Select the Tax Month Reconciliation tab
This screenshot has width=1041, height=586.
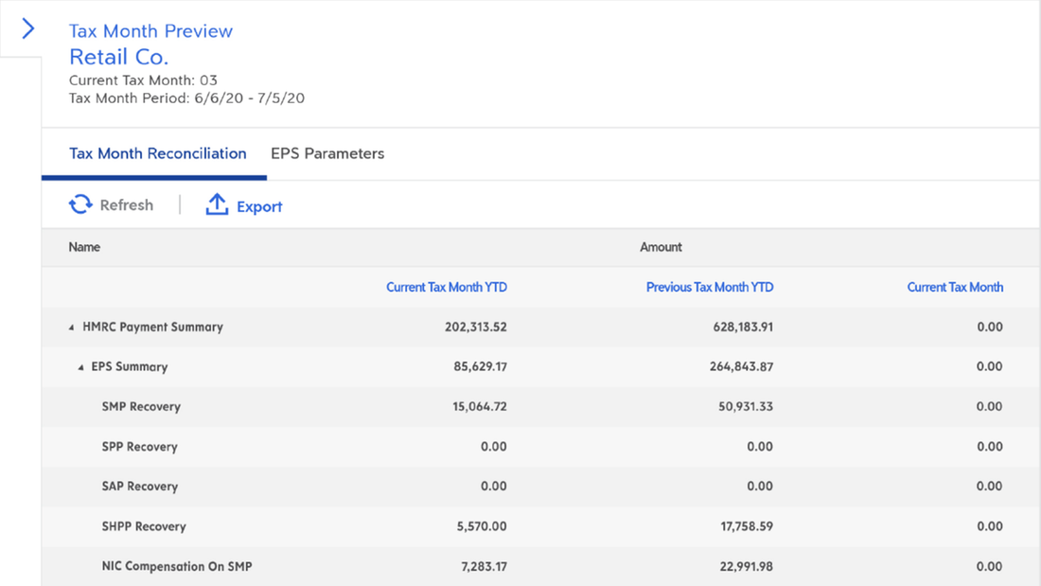157,153
